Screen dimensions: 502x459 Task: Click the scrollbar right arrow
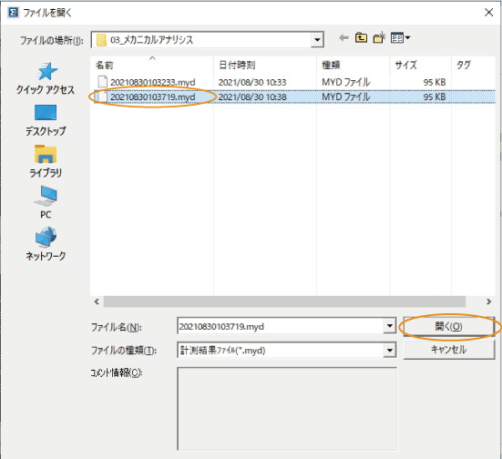click(488, 301)
